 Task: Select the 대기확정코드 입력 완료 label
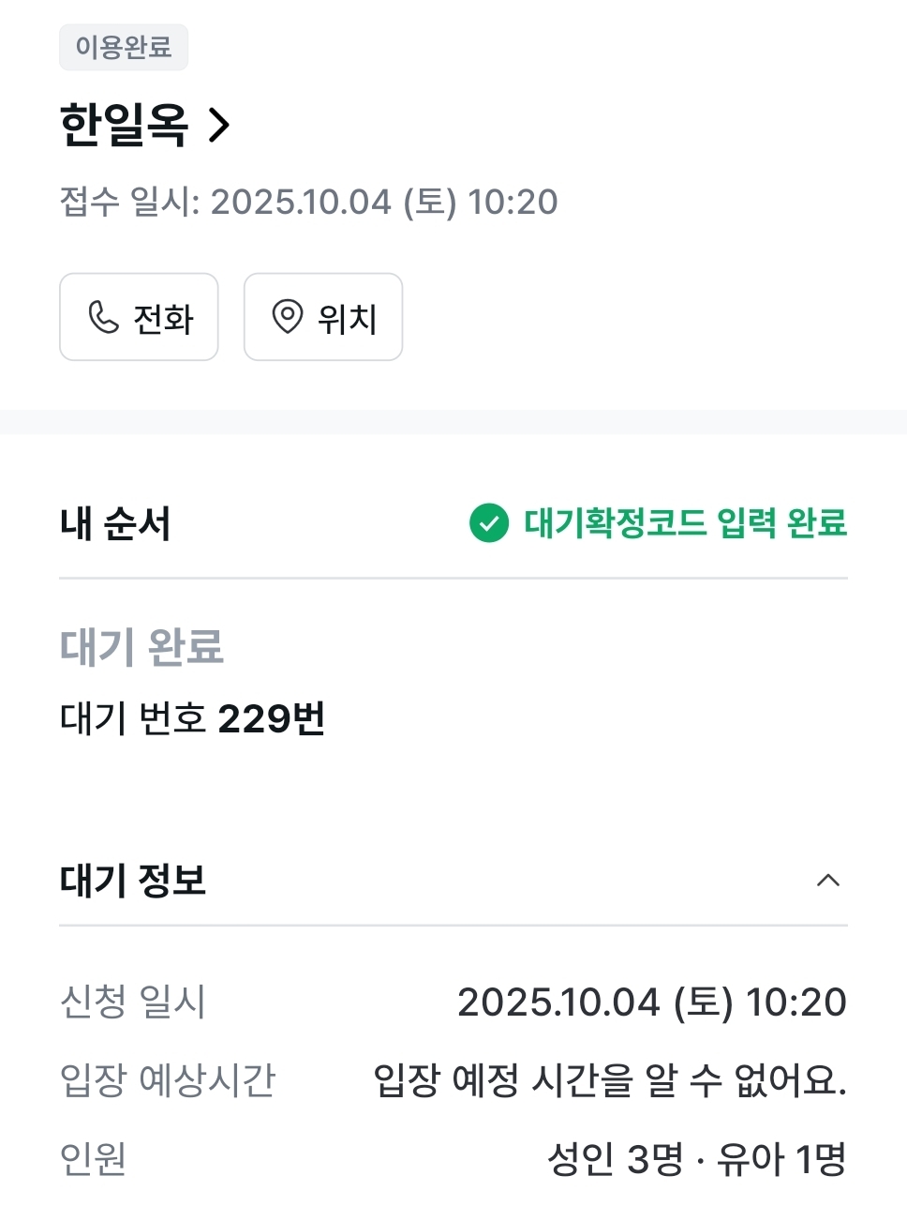[686, 523]
